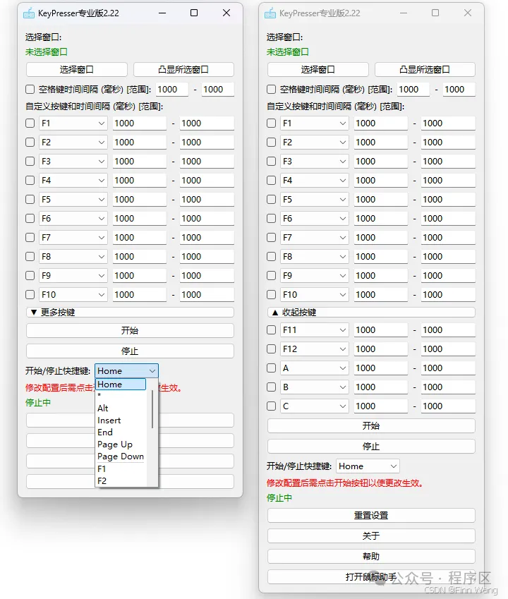Focus F9 minimum interval field in right window
Image resolution: width=508 pixels, height=599 pixels.
coord(381,276)
